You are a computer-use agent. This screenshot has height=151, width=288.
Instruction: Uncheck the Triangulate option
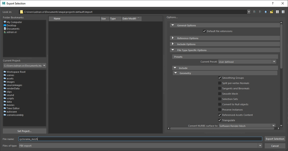[x=220, y=120]
